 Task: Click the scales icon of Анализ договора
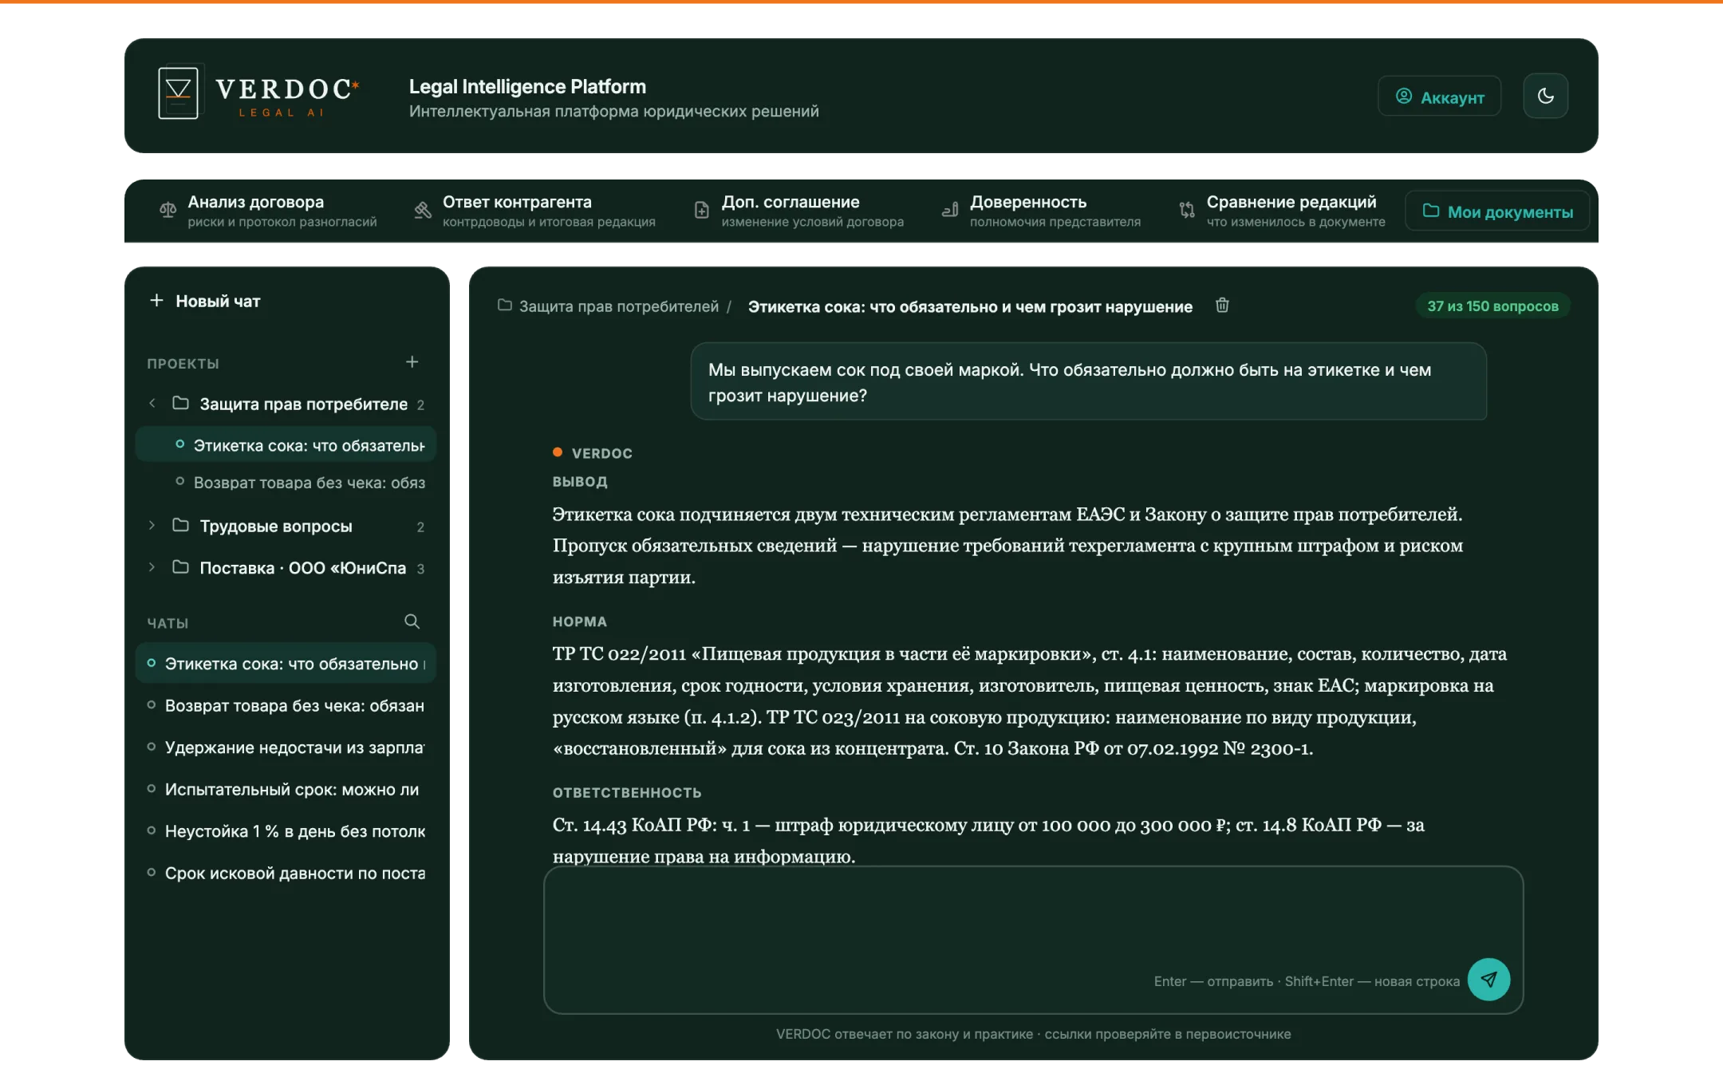pyautogui.click(x=168, y=210)
